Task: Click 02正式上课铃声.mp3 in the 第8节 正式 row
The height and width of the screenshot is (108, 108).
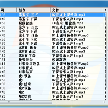Action: click(x=68, y=52)
